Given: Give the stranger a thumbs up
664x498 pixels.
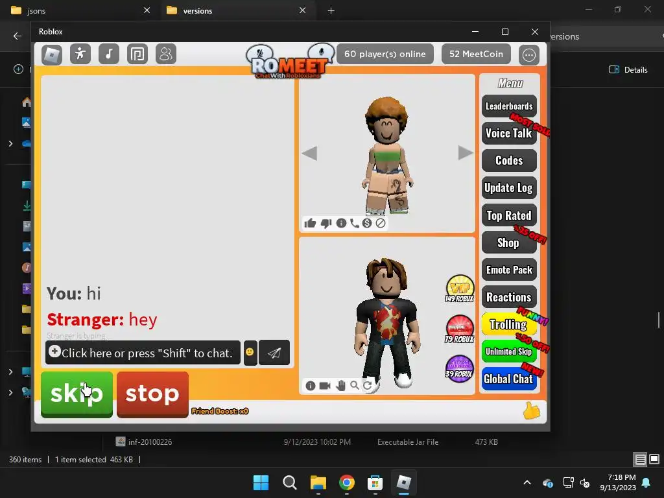Looking at the screenshot, I should [310, 223].
